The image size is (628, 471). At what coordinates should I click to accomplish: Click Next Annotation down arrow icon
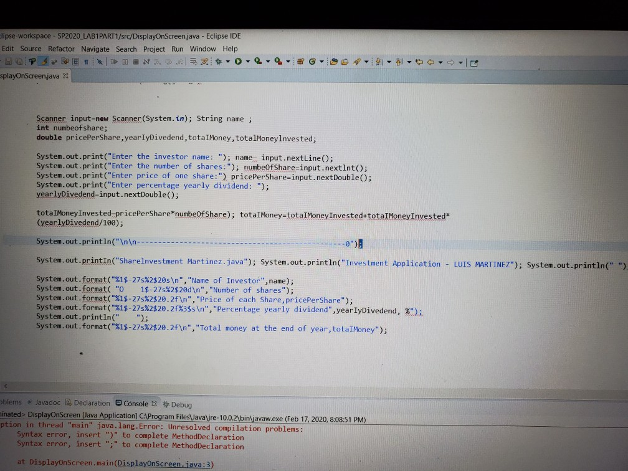(378, 62)
